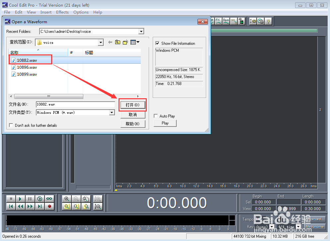Viewport: 330px width, 241px height.
Task: Expand the Key (none) dropdown
Action: click(x=272, y=227)
